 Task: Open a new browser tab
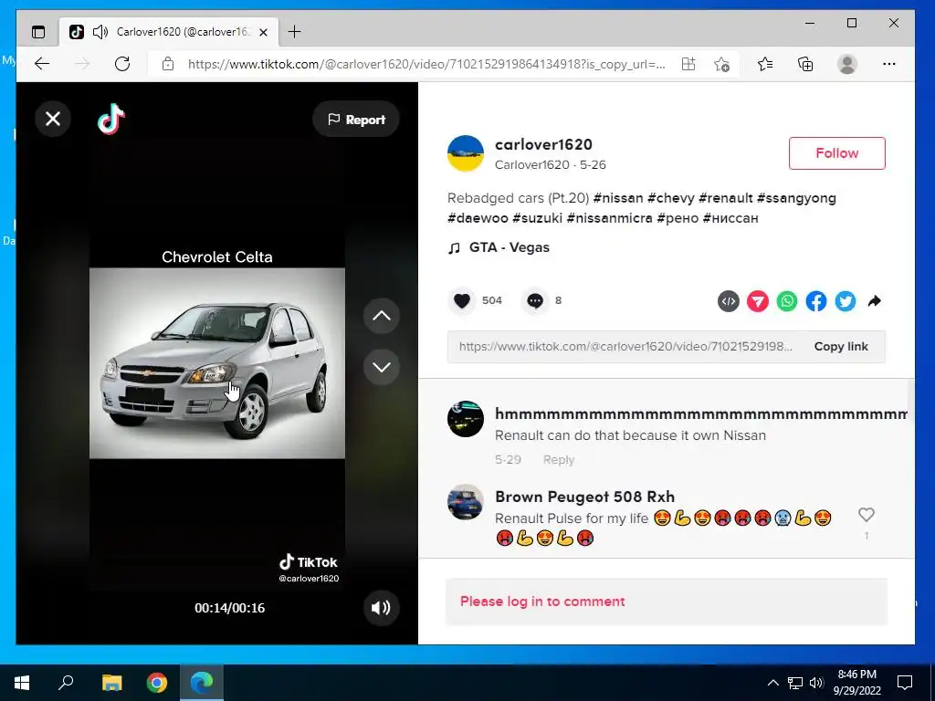pos(294,32)
